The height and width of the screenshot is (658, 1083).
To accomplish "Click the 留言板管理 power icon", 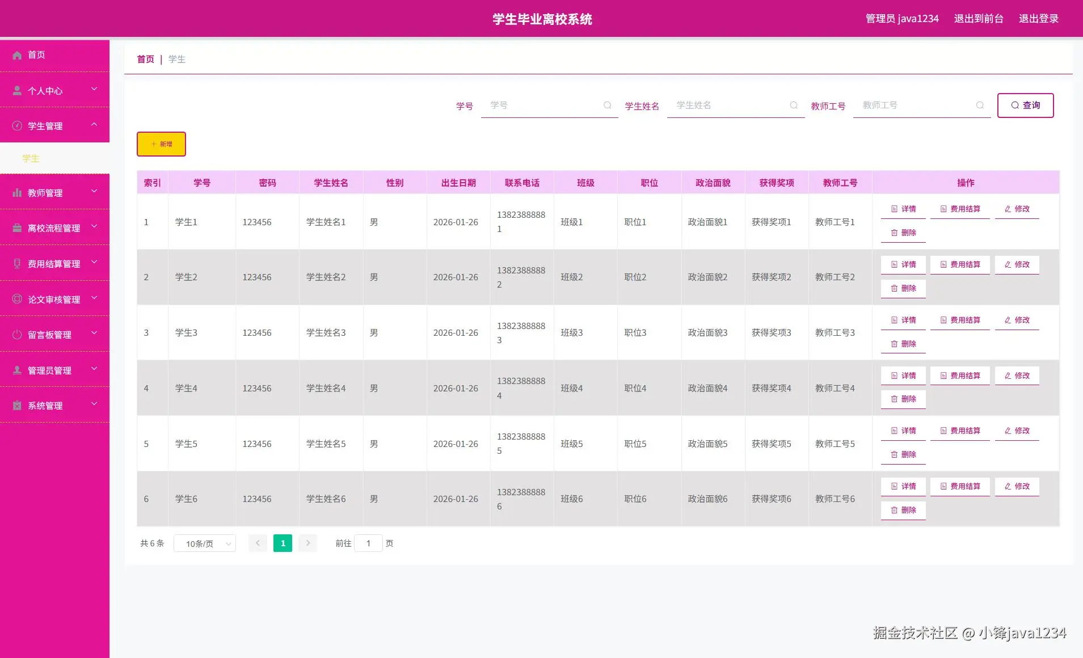I will (x=17, y=335).
